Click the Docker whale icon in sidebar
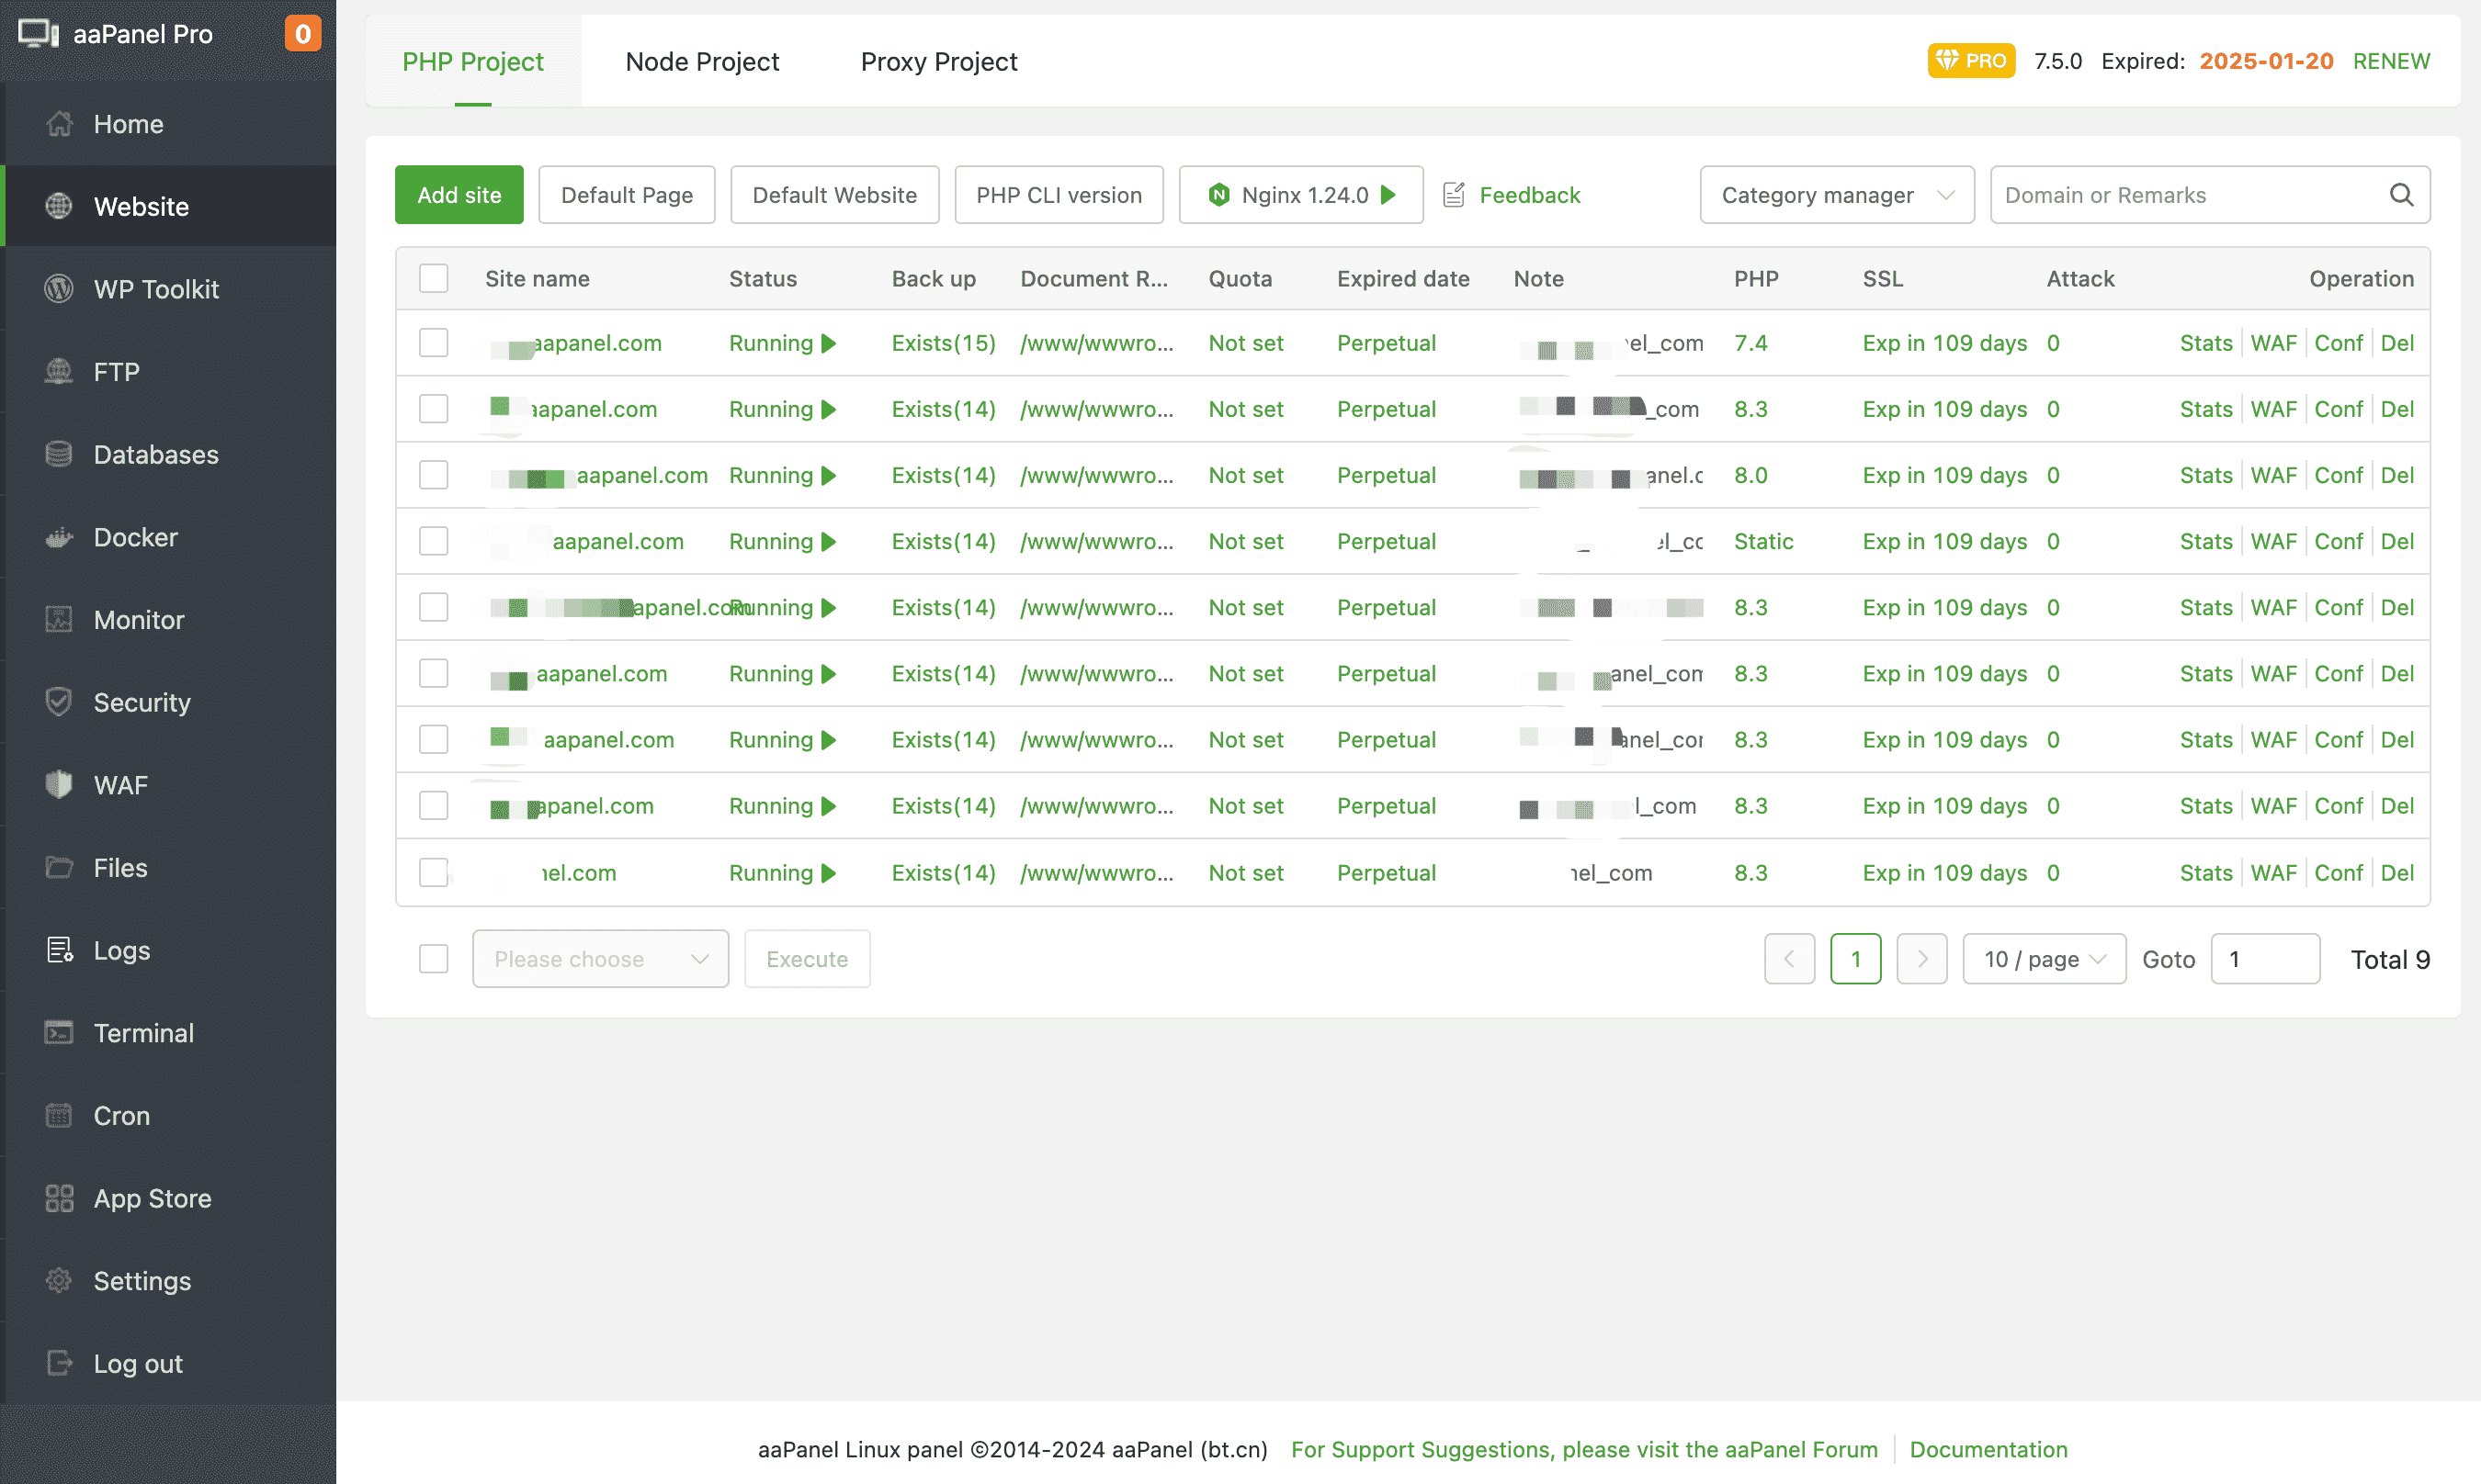 coord(59,538)
